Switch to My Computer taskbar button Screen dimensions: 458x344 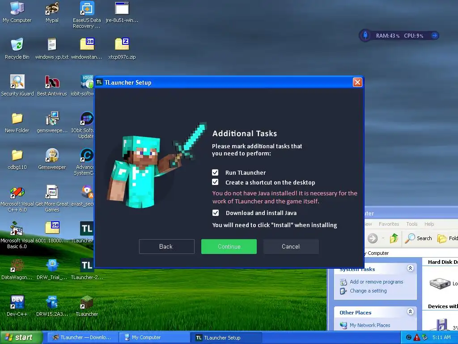pos(154,337)
